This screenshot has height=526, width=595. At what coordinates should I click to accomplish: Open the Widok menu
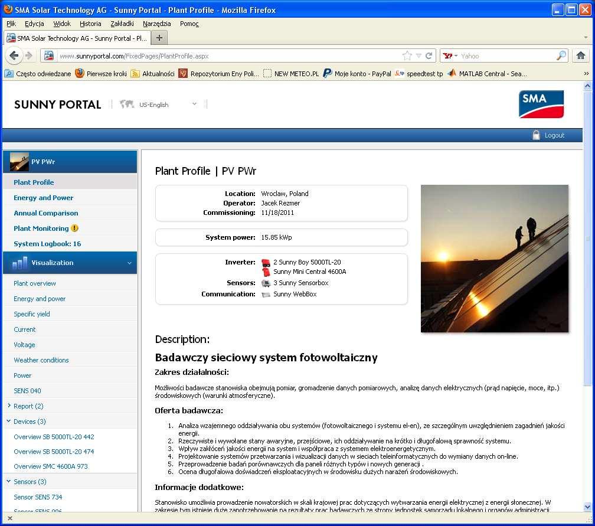coord(62,24)
